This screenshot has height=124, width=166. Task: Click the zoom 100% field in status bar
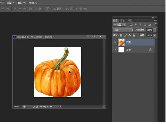(16, 107)
